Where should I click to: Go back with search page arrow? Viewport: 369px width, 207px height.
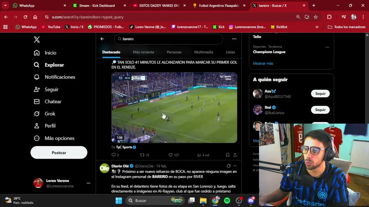[102, 39]
